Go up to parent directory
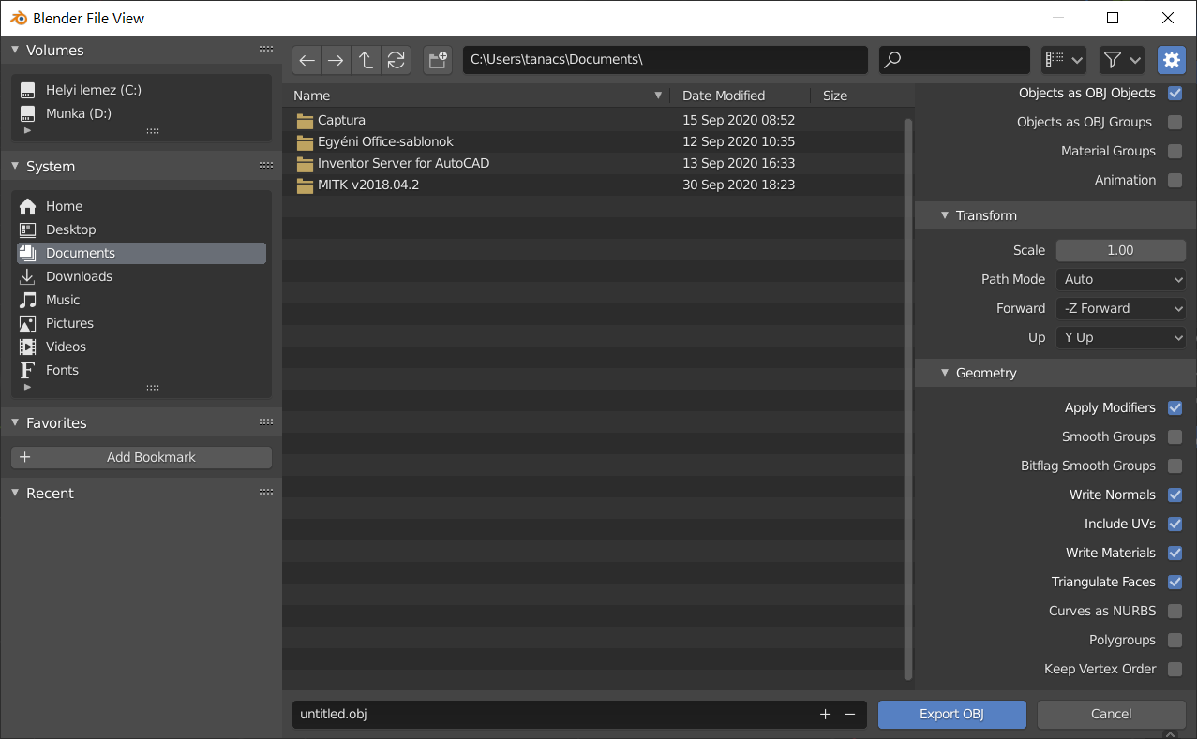Image resolution: width=1197 pixels, height=739 pixels. 366,60
